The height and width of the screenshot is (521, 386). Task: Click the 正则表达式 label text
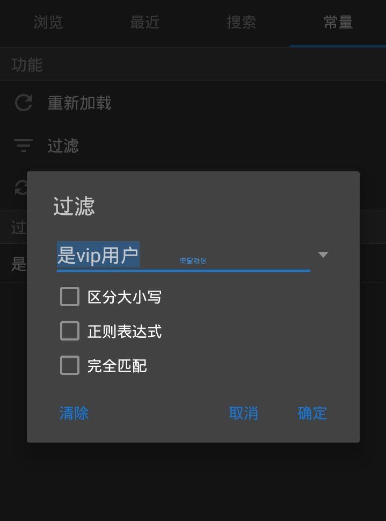click(124, 331)
